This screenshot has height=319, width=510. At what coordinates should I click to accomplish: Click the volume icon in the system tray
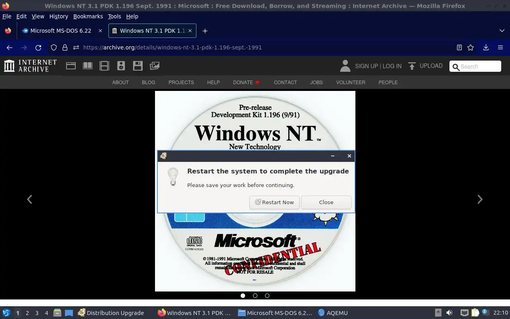pos(449,313)
